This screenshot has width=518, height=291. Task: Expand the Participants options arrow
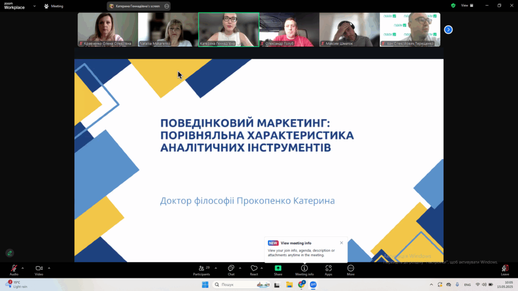(216, 268)
